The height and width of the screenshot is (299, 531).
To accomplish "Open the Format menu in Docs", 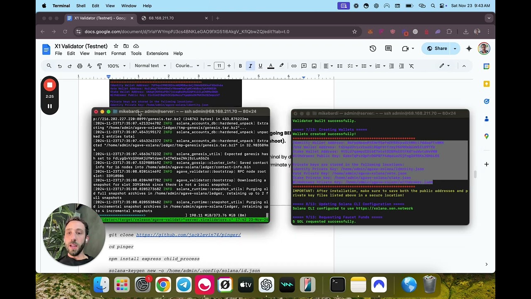I will pos(118,54).
